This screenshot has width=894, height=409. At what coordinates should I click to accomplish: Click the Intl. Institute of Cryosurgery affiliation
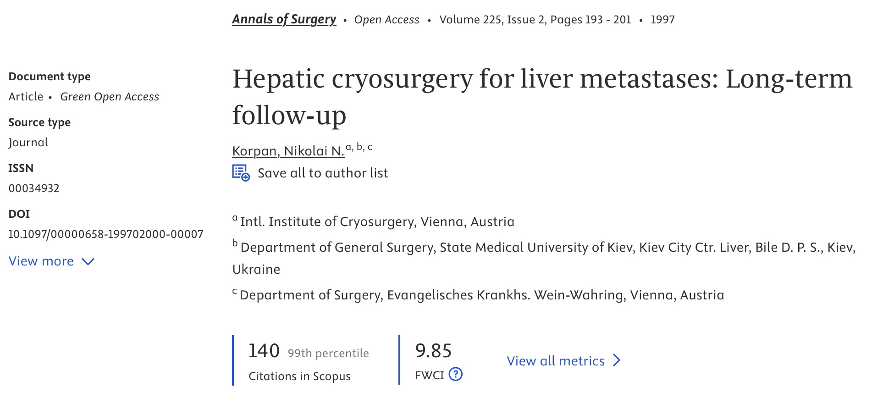377,222
